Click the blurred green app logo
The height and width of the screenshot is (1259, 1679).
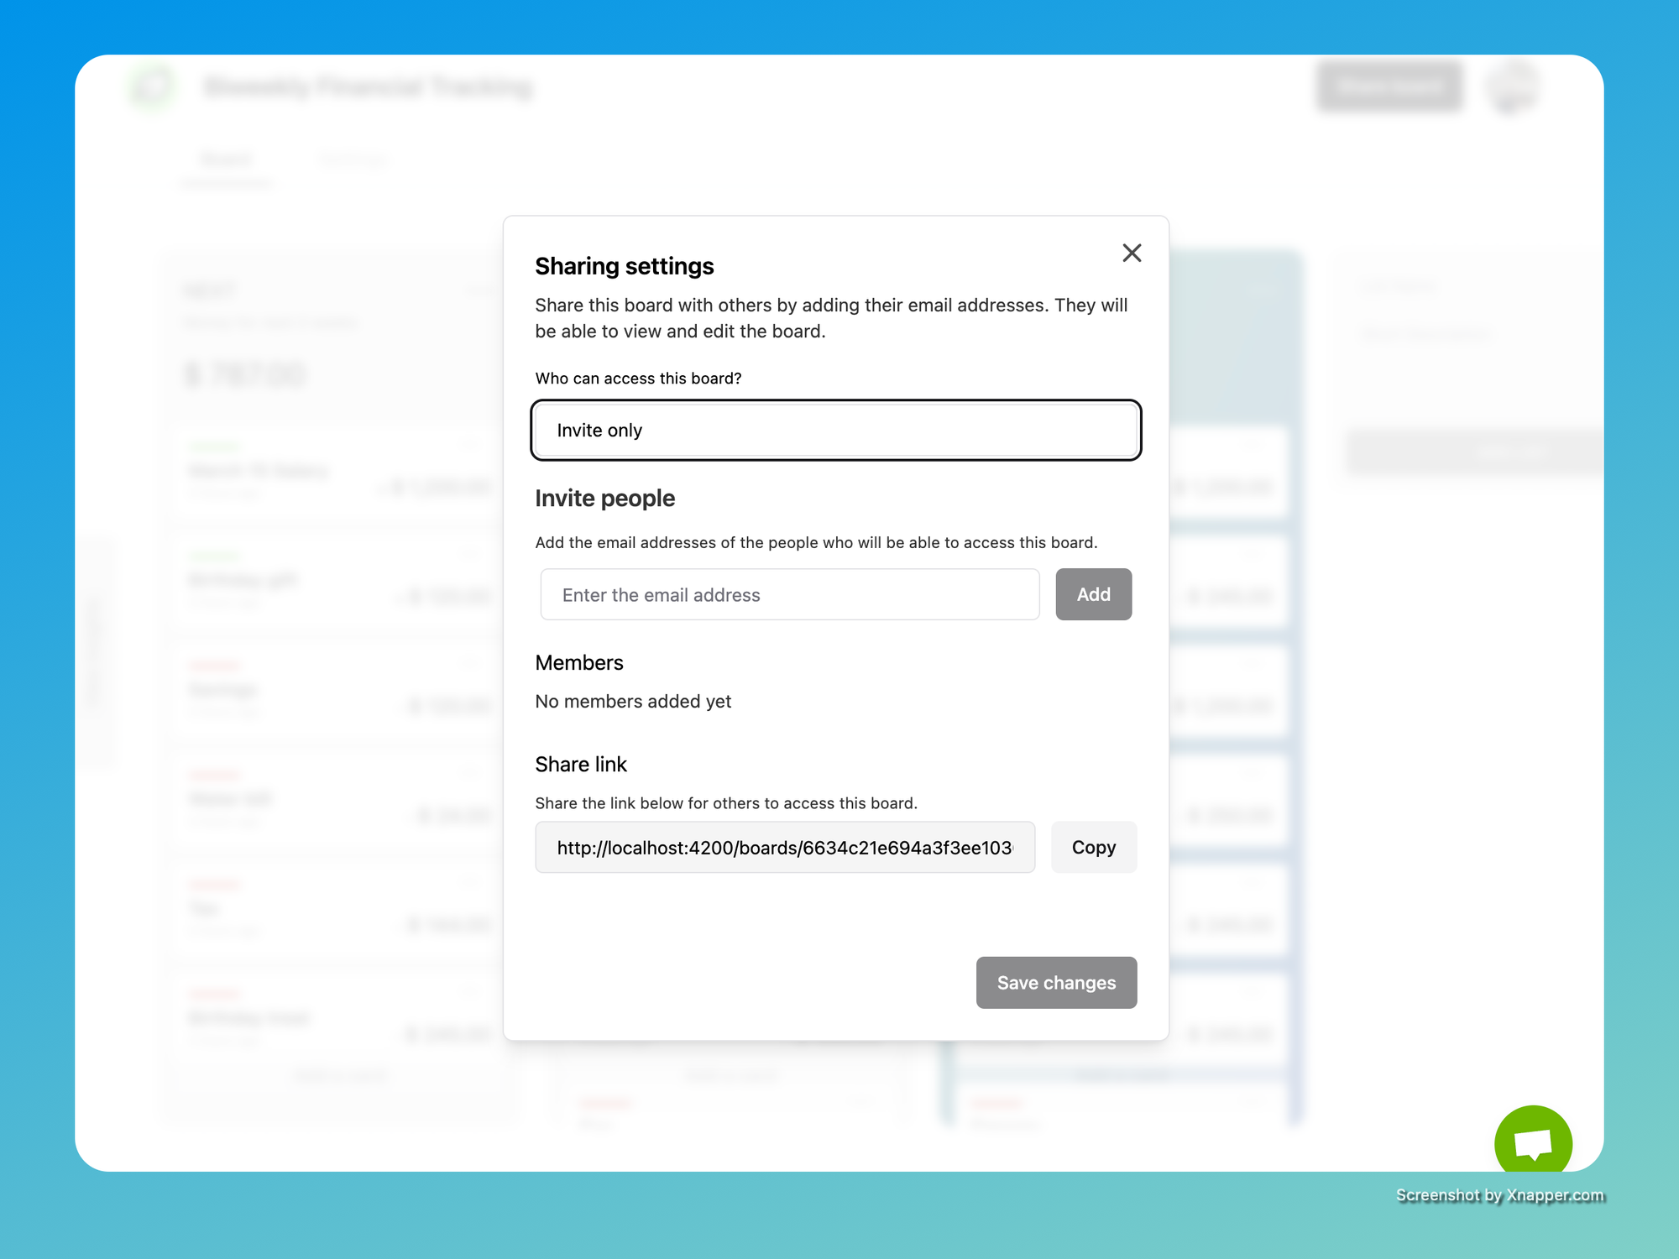(153, 86)
